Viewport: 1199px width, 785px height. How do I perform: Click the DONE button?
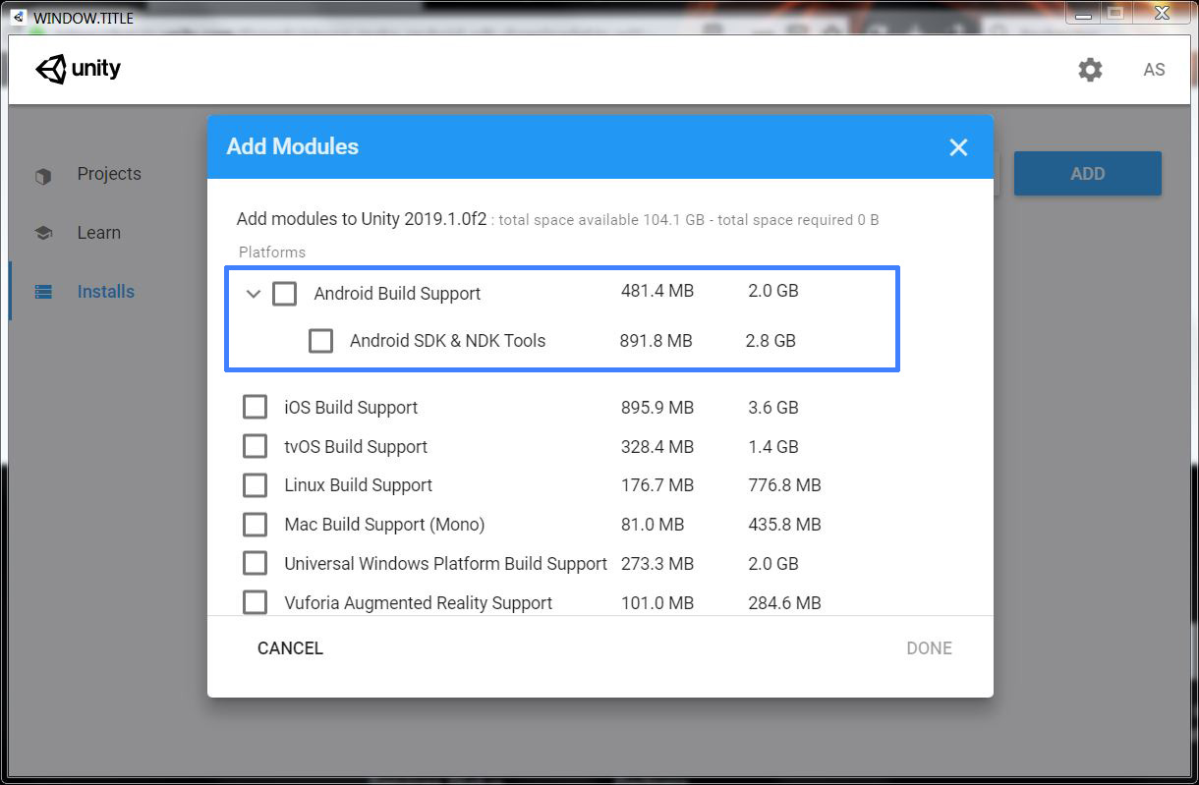(x=929, y=648)
